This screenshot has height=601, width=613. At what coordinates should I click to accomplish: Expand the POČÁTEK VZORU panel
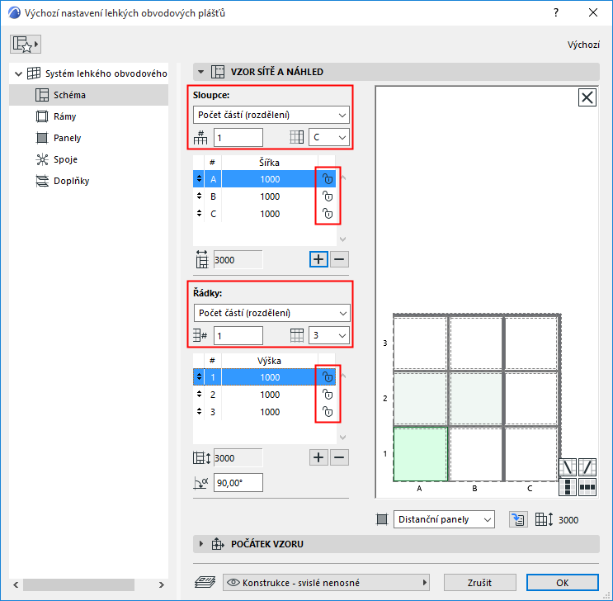(201, 544)
